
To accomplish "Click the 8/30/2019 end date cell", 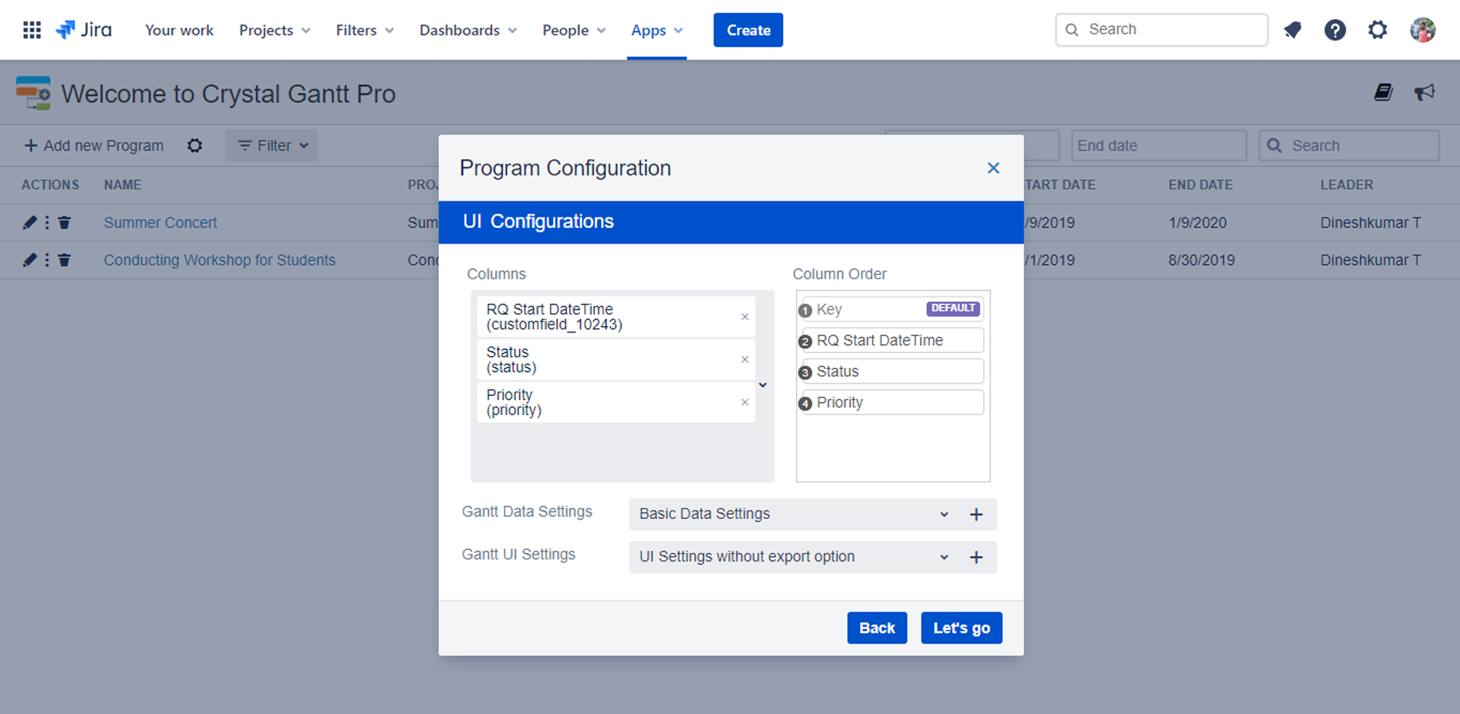I will click(x=1201, y=260).
